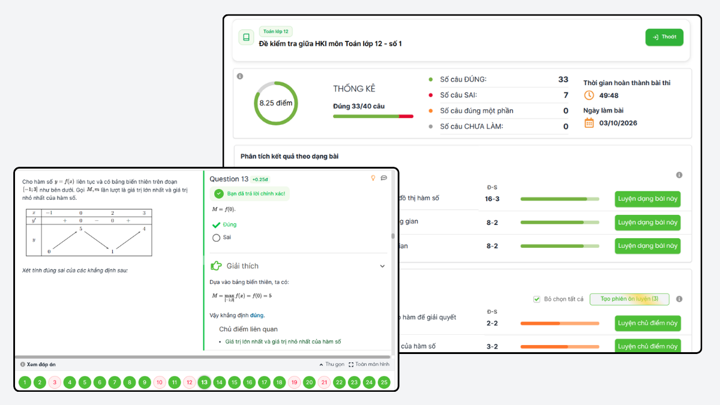Click Luyện dạng bài này in the 16-3 row
This screenshot has height=405, width=720.
click(x=648, y=199)
